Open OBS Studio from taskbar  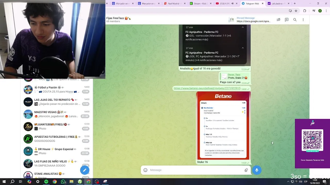(97, 182)
